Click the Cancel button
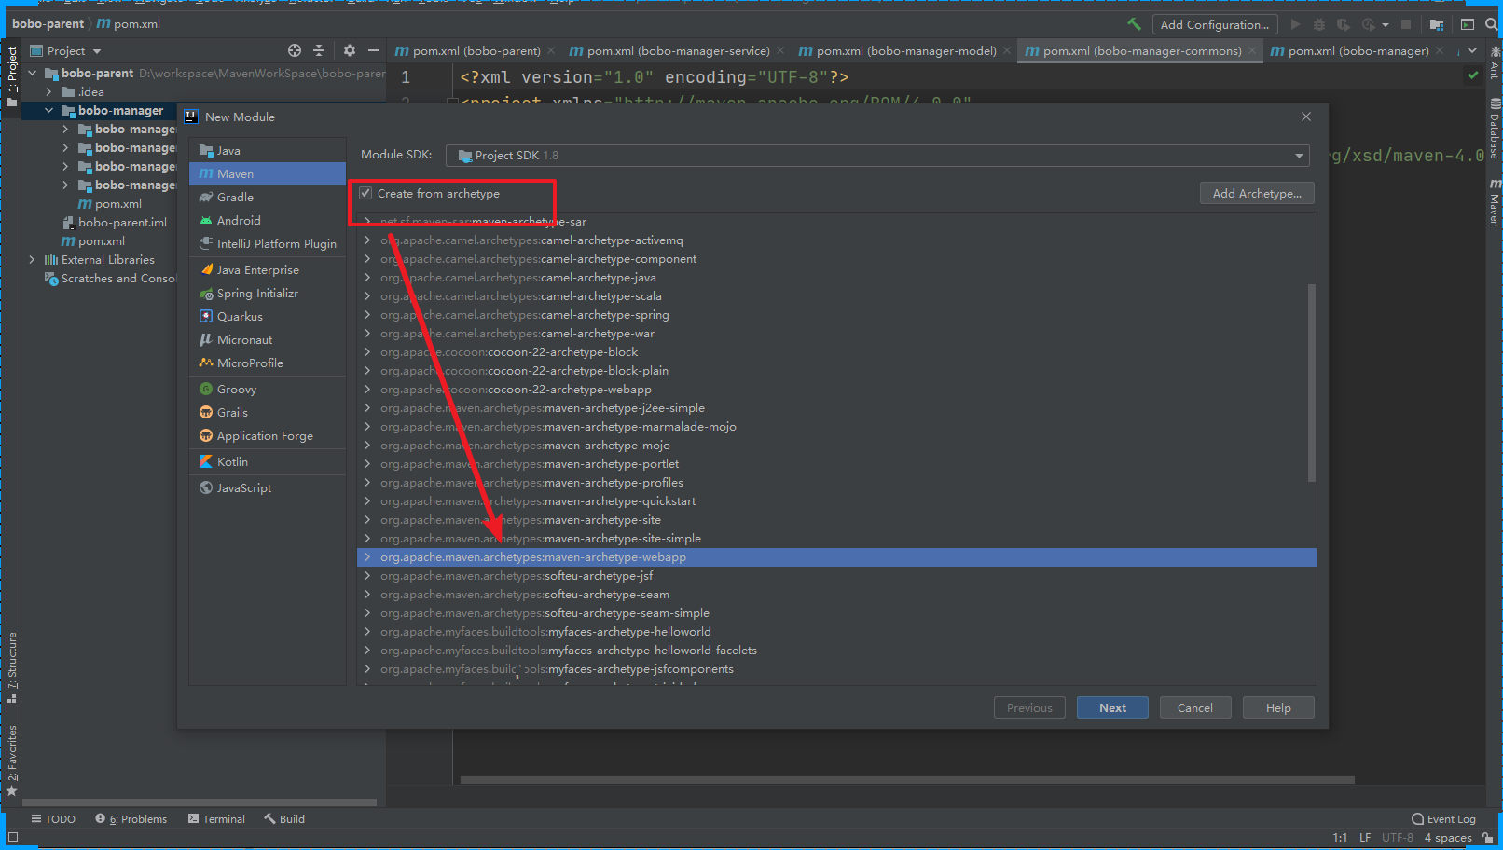Image resolution: width=1503 pixels, height=850 pixels. [1195, 708]
